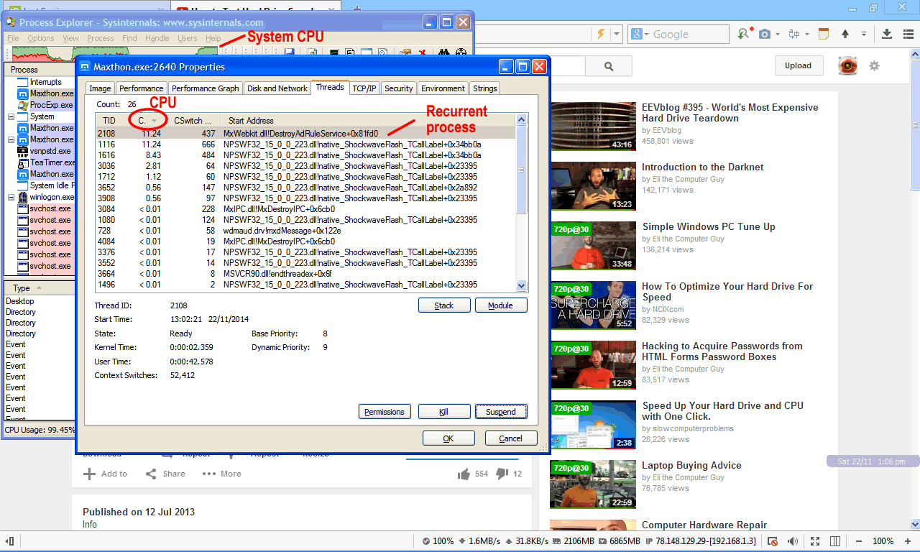The image size is (920, 552).
Task: Click OK in the Properties dialog
Action: point(448,438)
